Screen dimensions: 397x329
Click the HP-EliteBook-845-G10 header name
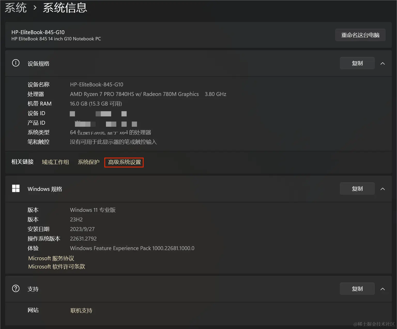click(38, 32)
